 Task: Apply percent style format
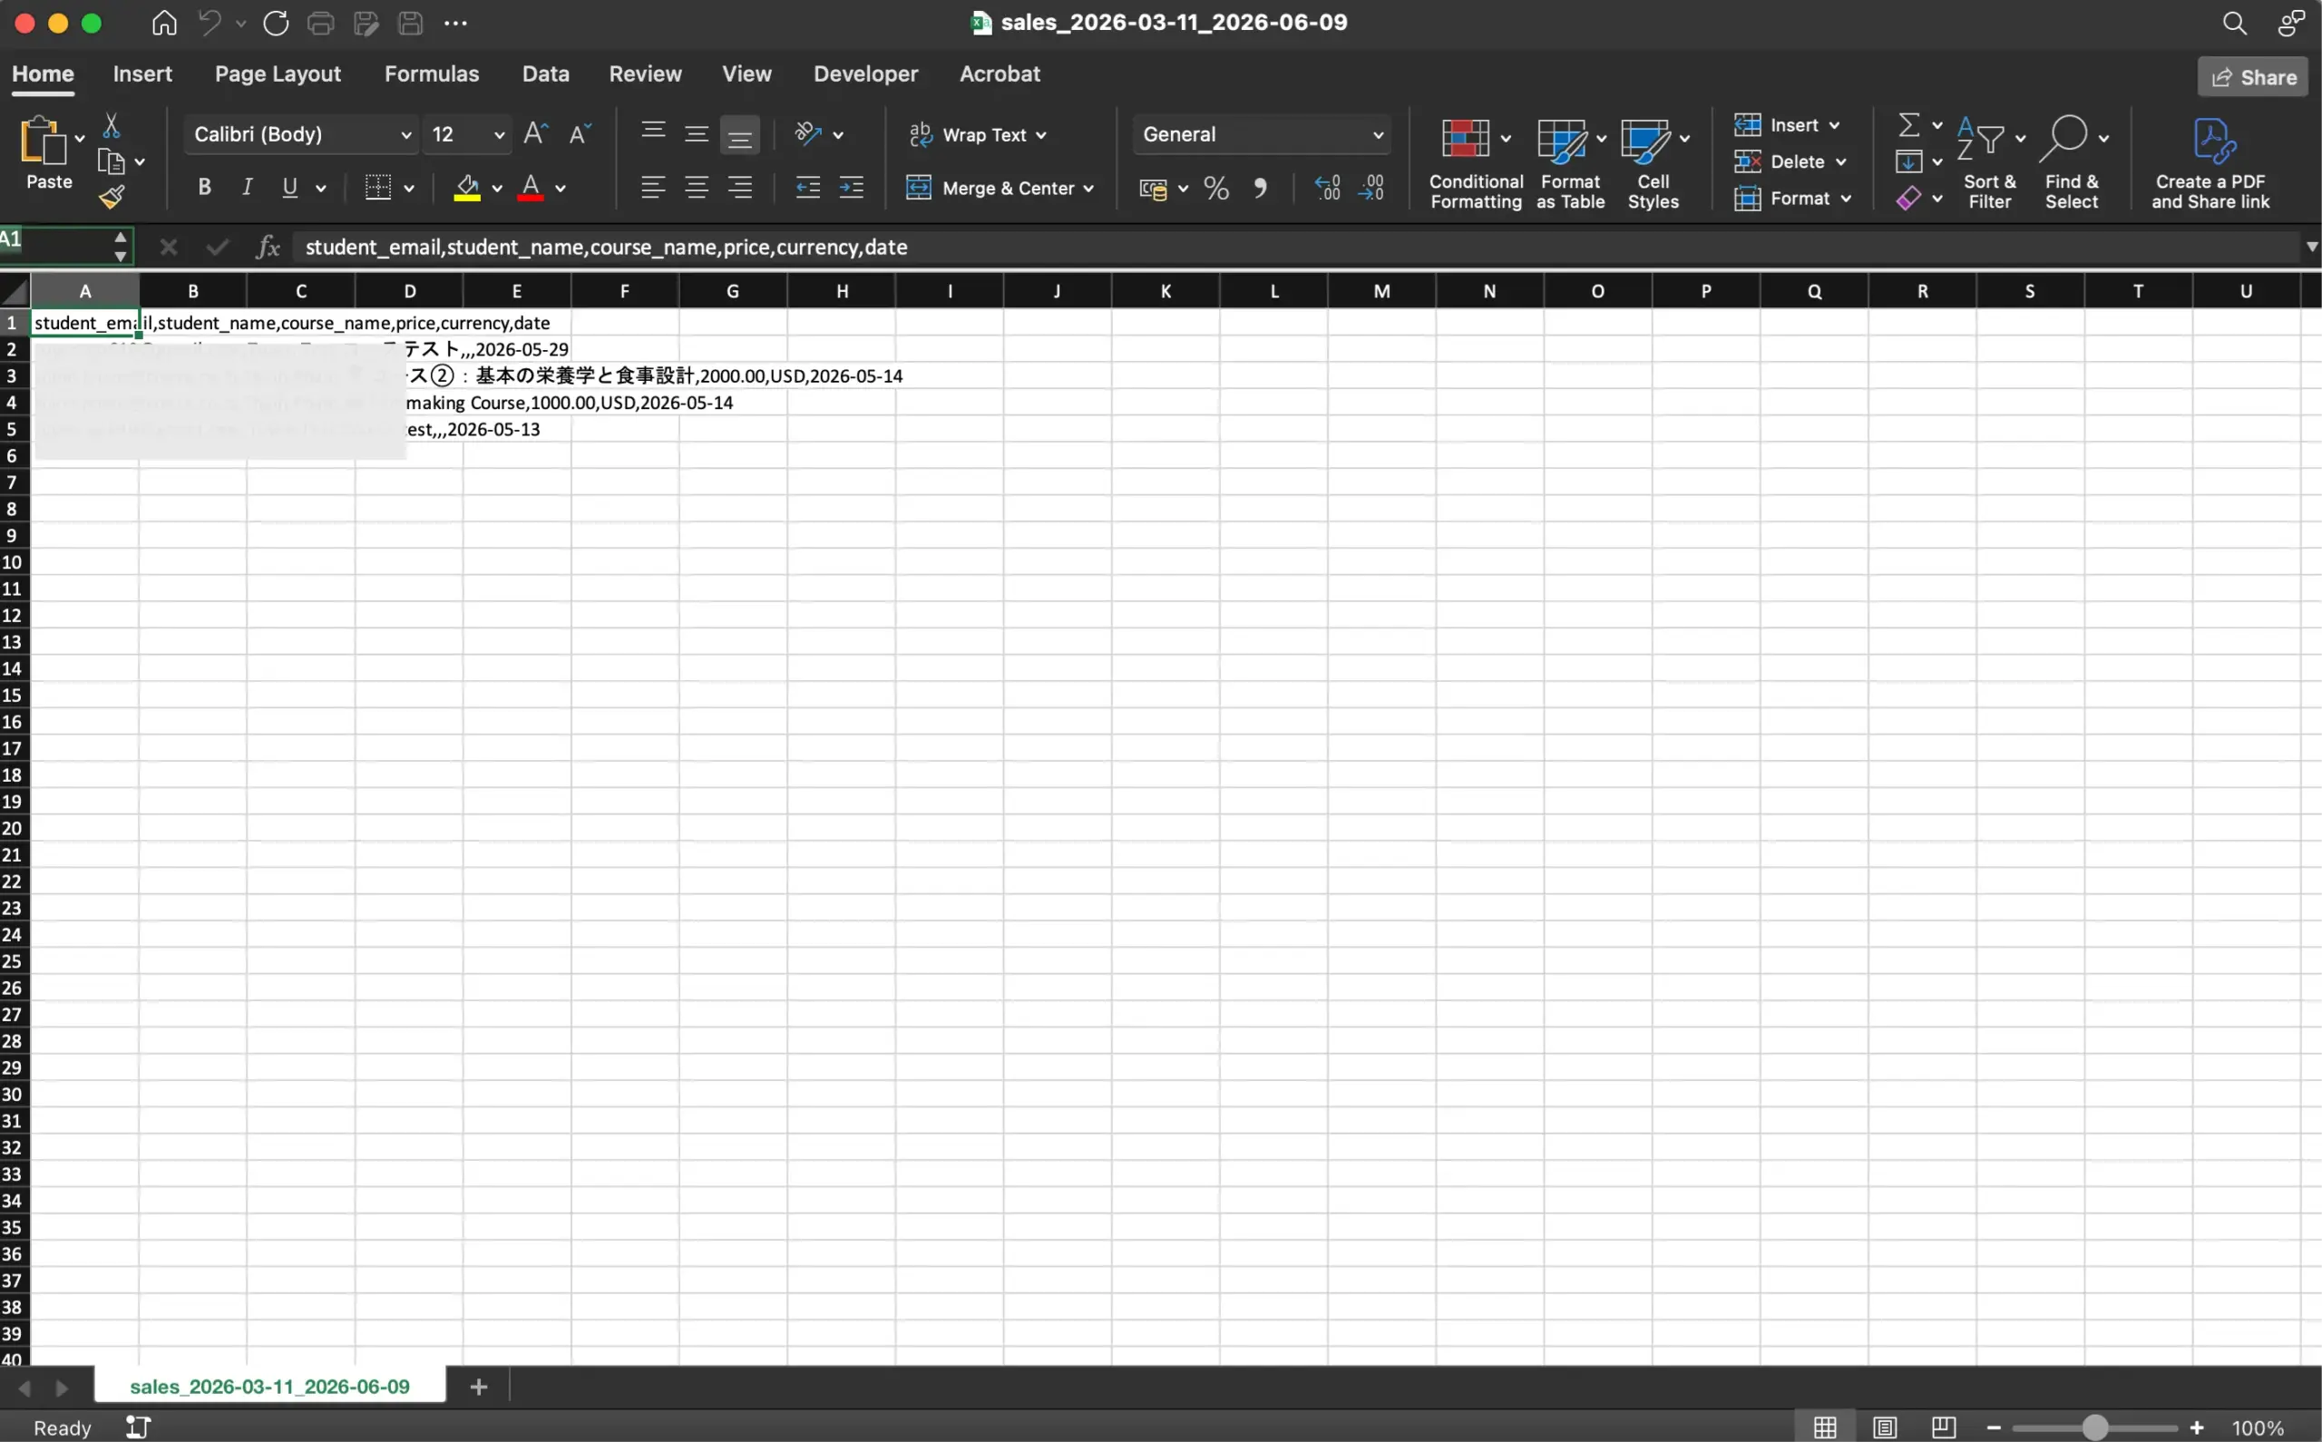click(1215, 188)
